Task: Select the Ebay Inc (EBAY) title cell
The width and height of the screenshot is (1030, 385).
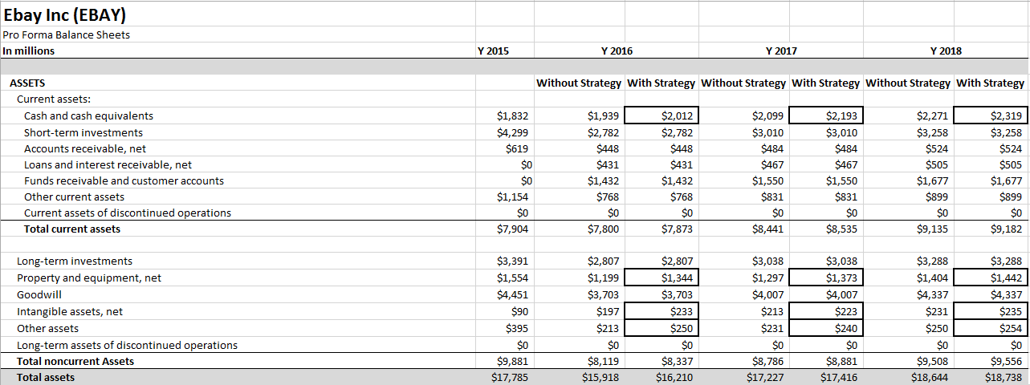Action: [64, 15]
